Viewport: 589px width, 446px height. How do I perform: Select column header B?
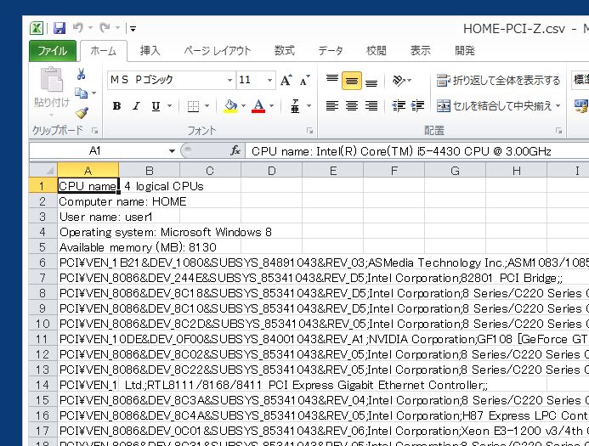coord(149,171)
